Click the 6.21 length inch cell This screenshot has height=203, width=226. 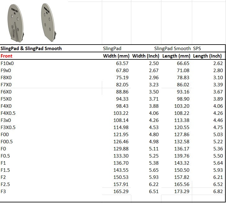click(218, 177)
